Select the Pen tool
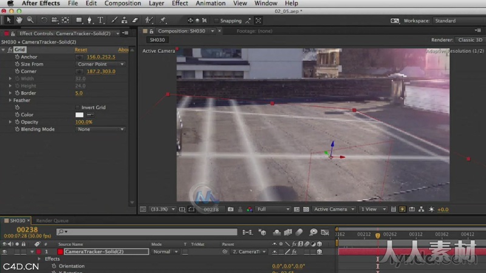Viewport: 486px width, 273px height. [x=89, y=21]
